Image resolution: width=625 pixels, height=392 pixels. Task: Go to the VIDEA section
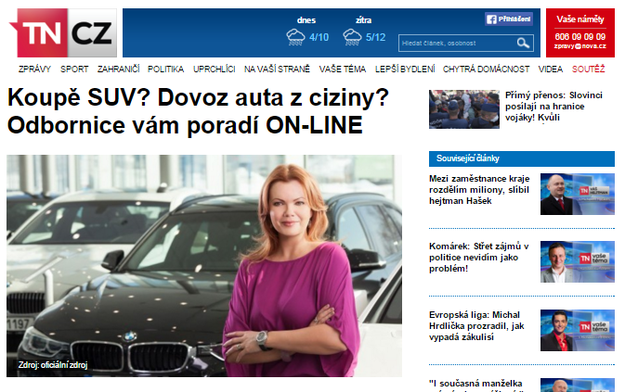551,70
